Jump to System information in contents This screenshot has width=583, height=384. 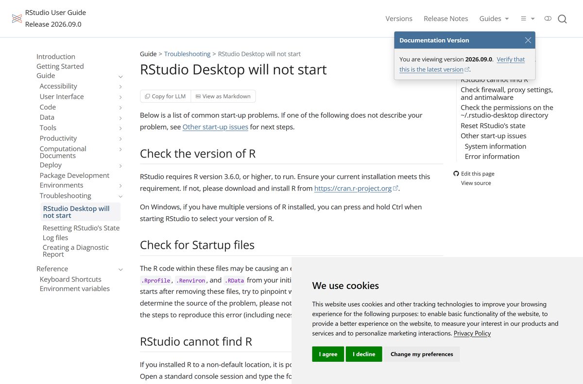tap(496, 146)
